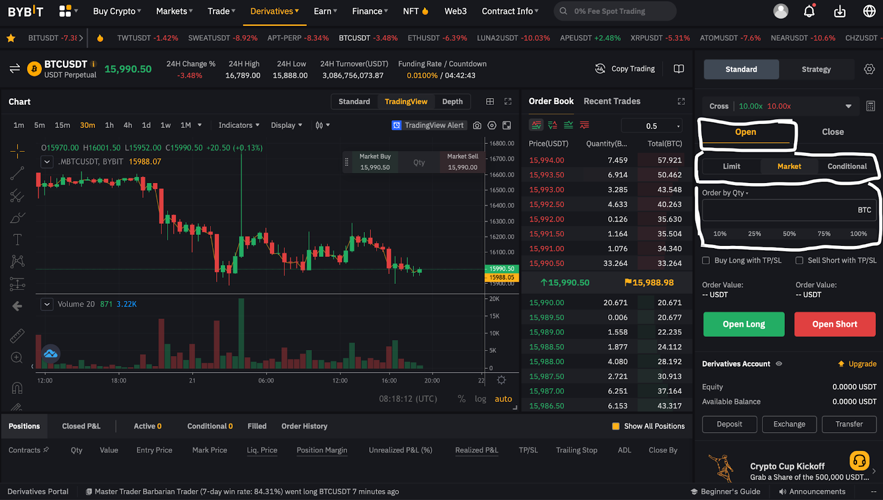Switch order mode to Standard
Viewport: 883px width, 500px height.
(x=741, y=69)
